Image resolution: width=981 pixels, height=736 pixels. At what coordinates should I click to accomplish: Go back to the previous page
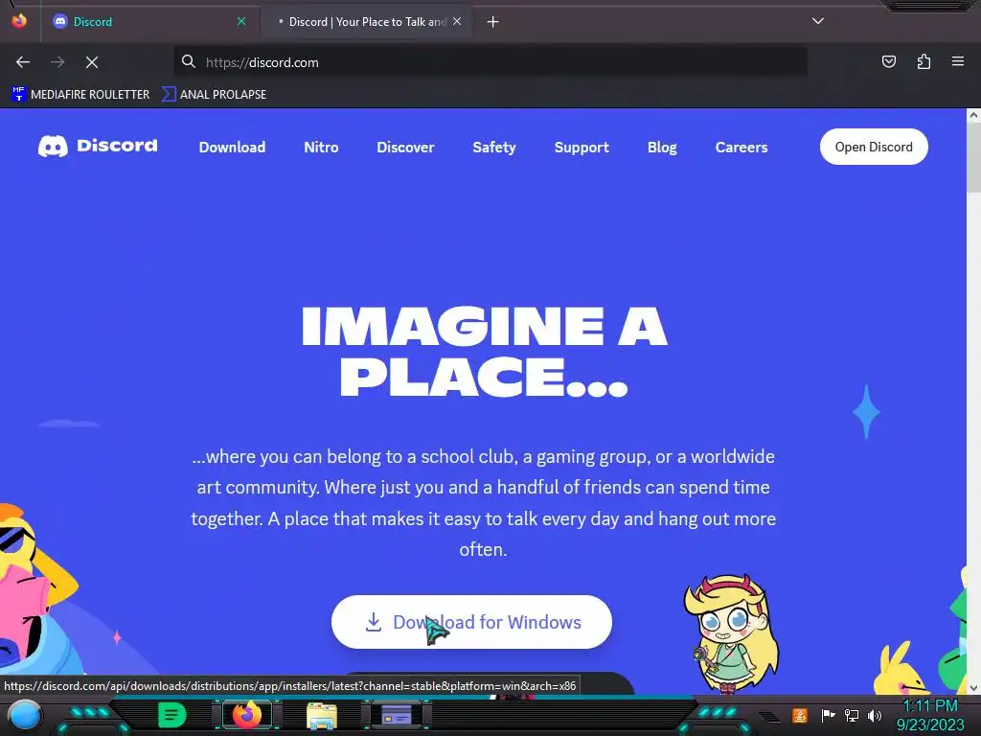[x=23, y=62]
